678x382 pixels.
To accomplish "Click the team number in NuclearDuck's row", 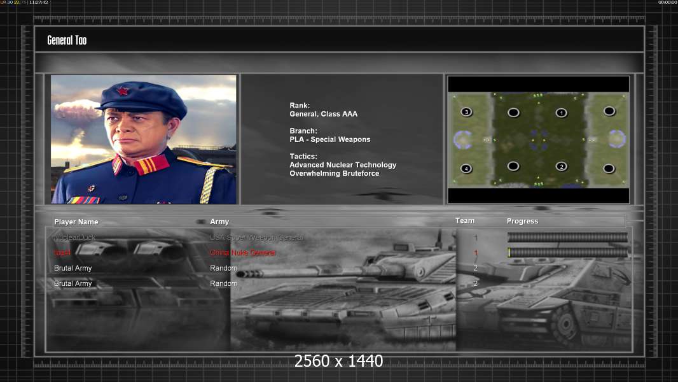I will click(476, 237).
